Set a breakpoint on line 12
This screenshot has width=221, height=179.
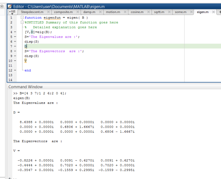tap(15, 70)
